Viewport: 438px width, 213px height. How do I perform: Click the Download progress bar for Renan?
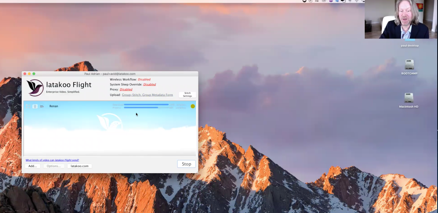[x=146, y=104]
